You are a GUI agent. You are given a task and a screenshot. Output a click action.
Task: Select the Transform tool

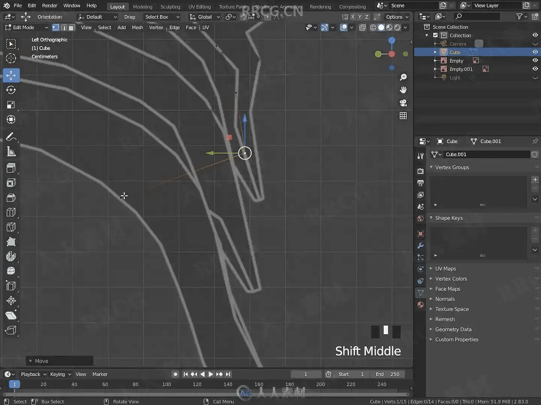(x=11, y=120)
